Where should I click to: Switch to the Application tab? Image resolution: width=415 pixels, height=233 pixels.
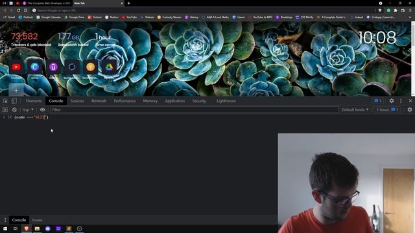coord(174,101)
